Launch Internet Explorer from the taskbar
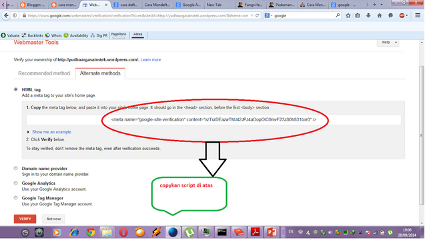The width and height of the screenshot is (427, 240). tap(74, 233)
